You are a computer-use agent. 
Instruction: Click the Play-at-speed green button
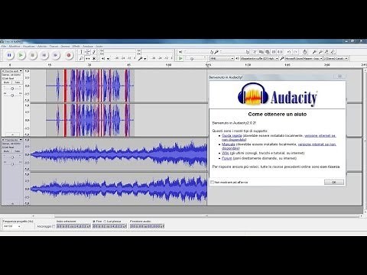180,58
